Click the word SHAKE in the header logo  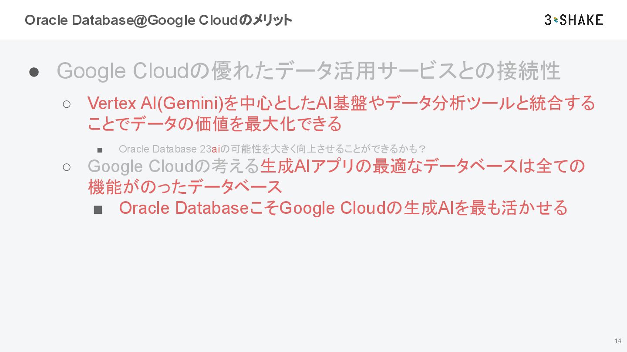click(582, 20)
